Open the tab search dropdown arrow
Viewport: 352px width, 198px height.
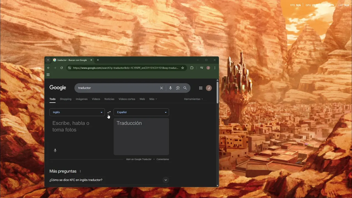tap(48, 60)
